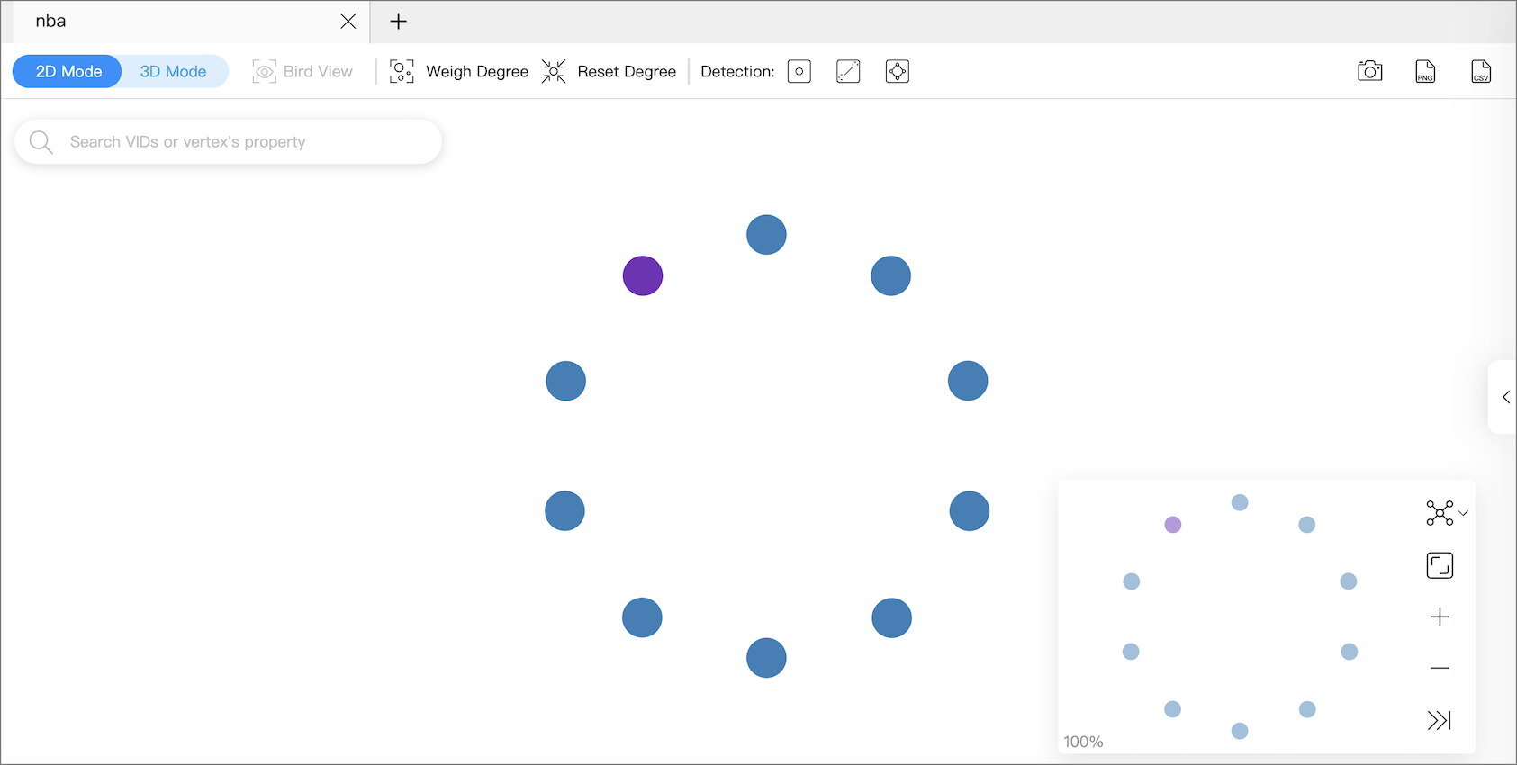Click Reset Degree button

point(610,71)
